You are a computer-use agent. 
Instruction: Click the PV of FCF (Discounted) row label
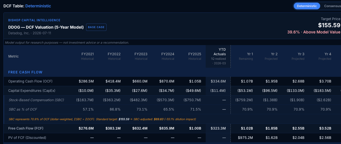pos(27,137)
